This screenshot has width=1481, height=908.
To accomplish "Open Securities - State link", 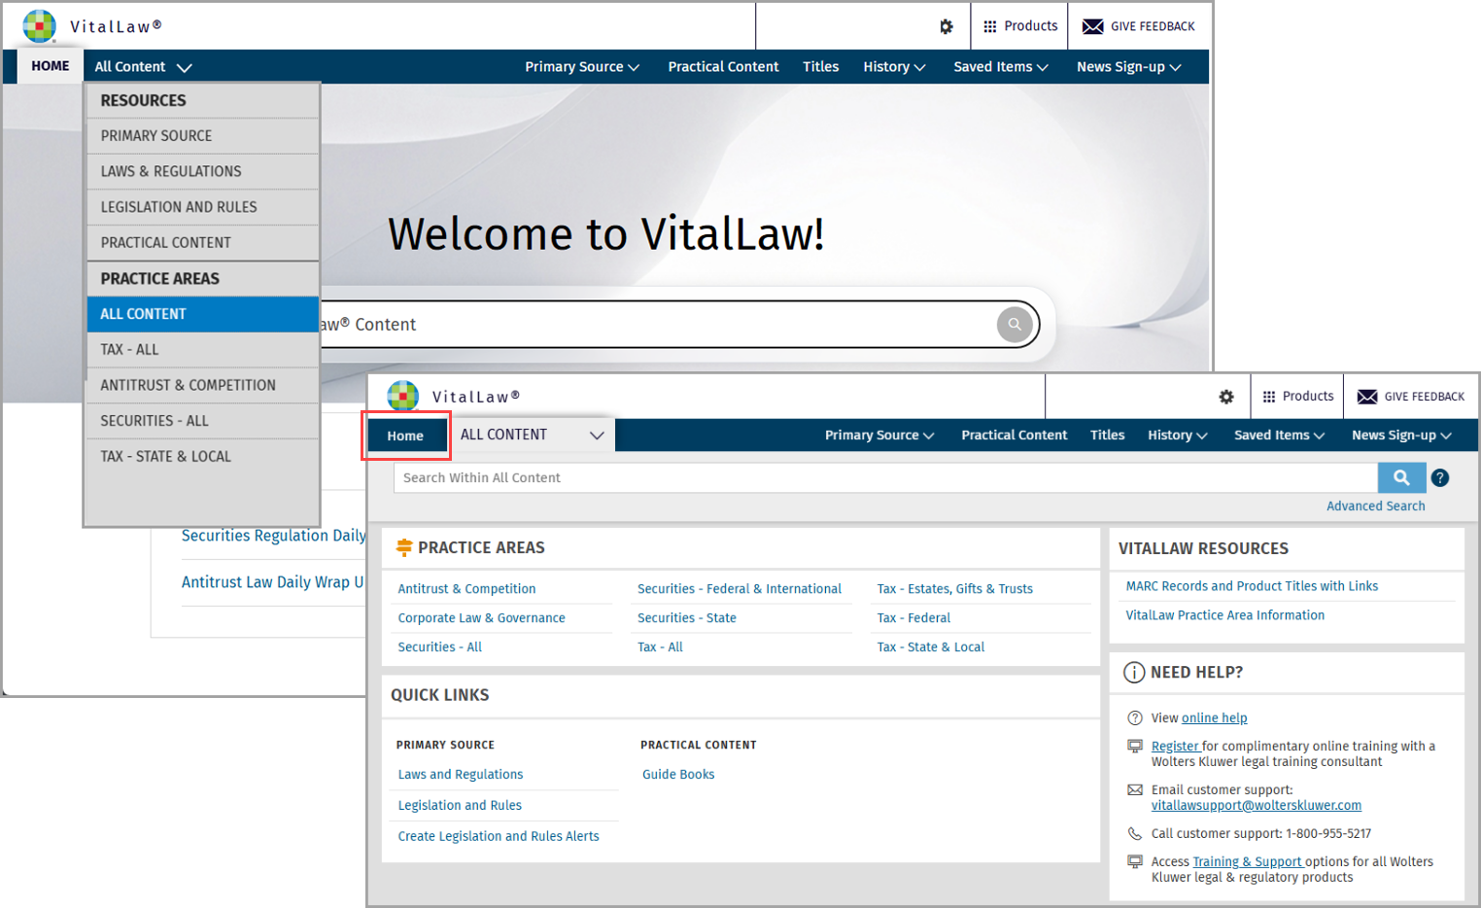I will coord(687,618).
